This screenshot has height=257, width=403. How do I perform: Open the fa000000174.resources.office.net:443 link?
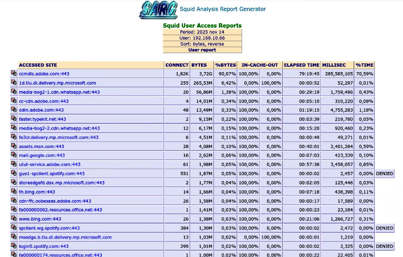[61, 255]
